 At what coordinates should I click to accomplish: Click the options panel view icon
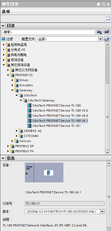click(108, 18)
